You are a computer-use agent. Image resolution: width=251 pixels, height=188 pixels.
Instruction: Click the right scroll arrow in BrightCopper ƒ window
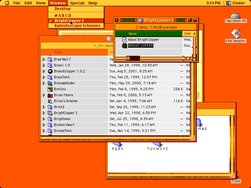click(190, 58)
